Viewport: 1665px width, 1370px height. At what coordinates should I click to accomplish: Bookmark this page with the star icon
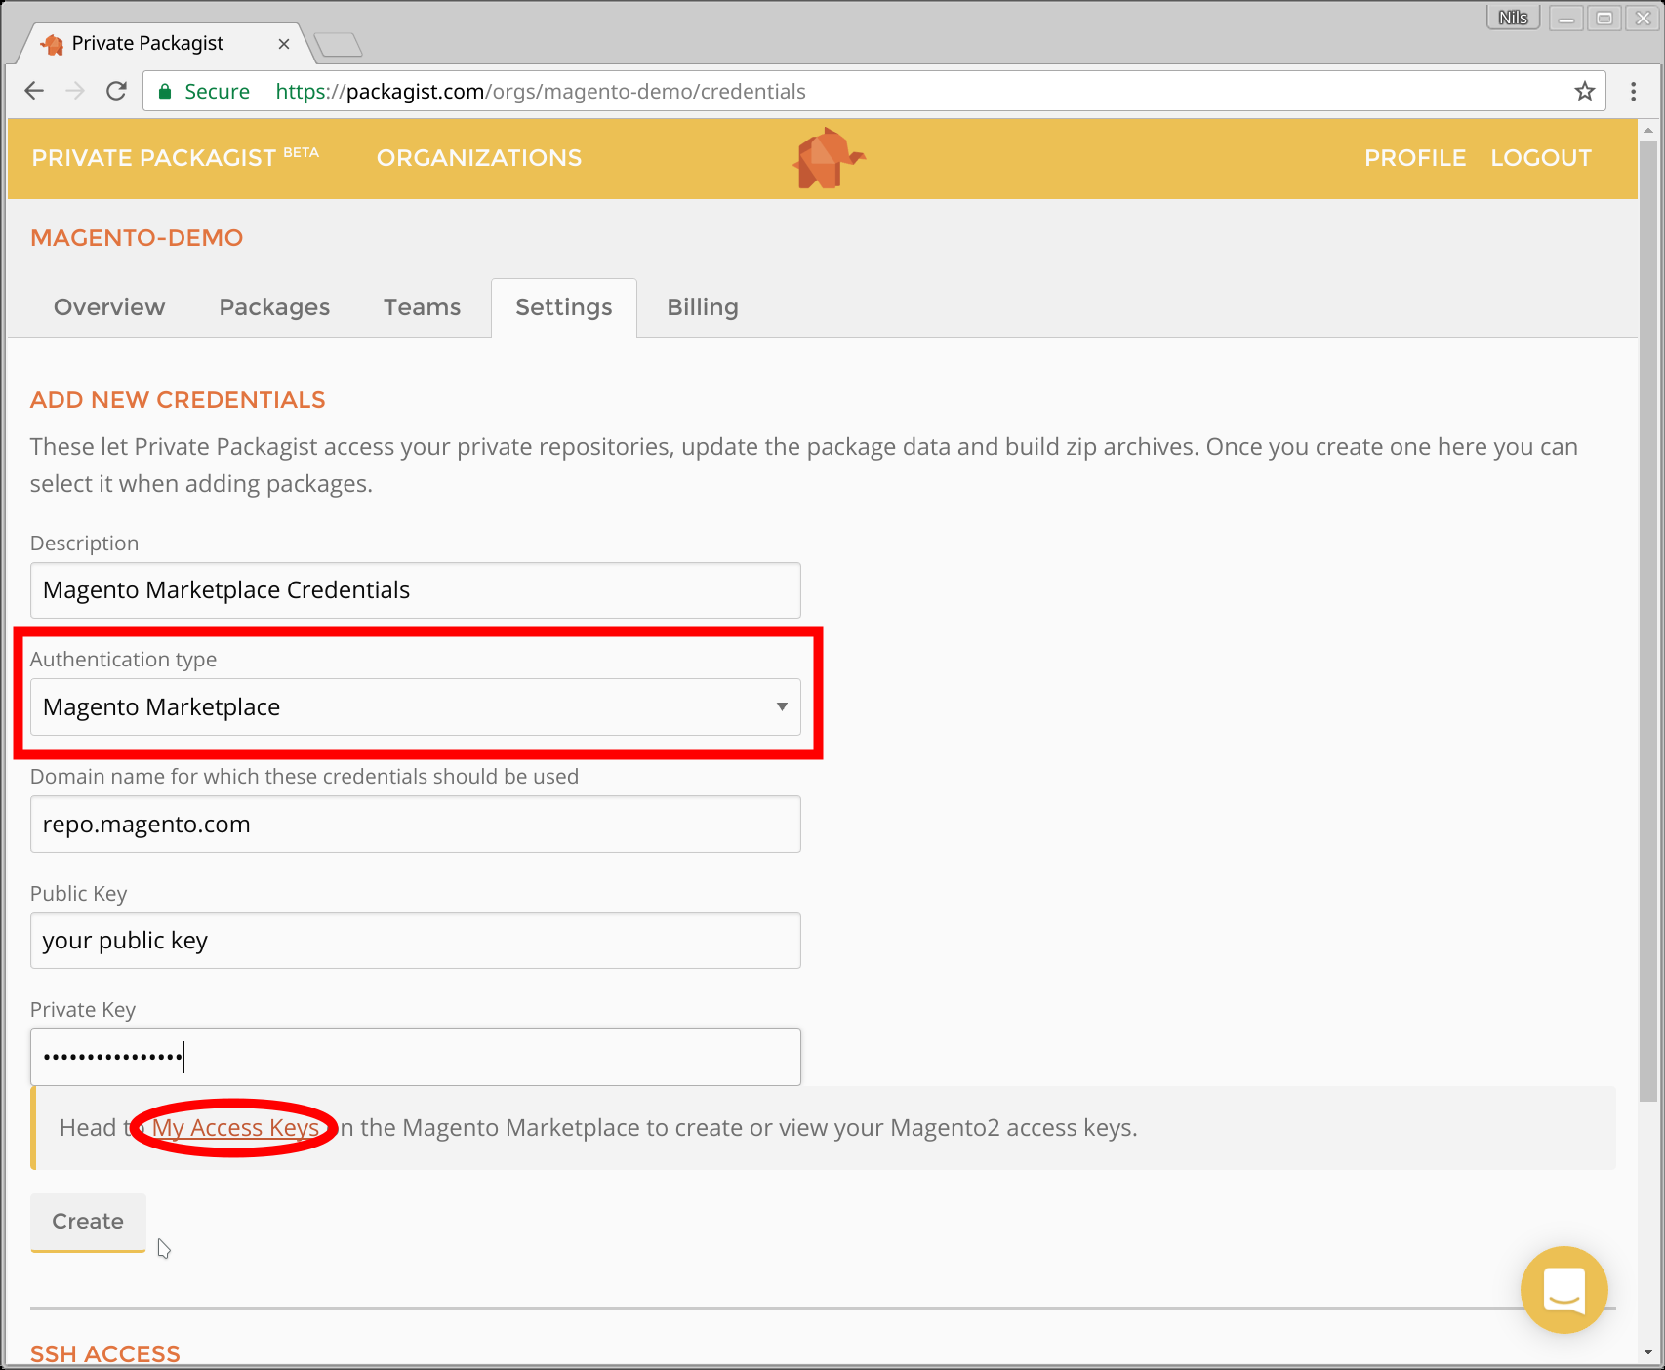[x=1585, y=91]
